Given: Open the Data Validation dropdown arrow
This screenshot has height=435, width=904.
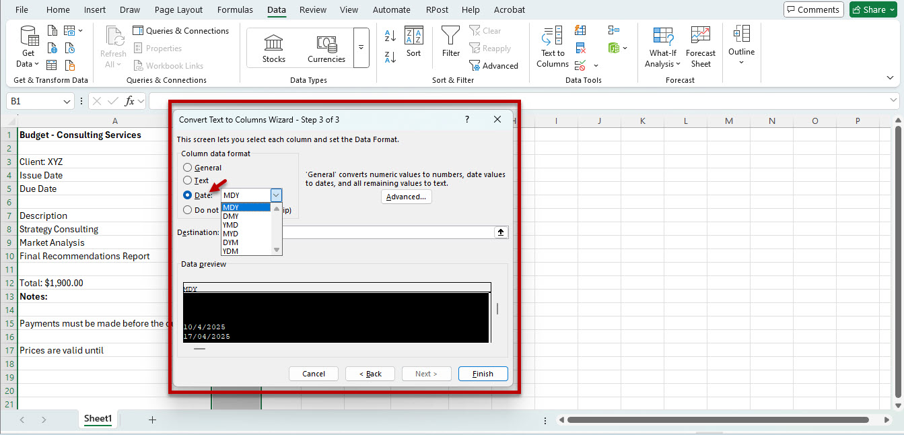Looking at the screenshot, I should 596,66.
